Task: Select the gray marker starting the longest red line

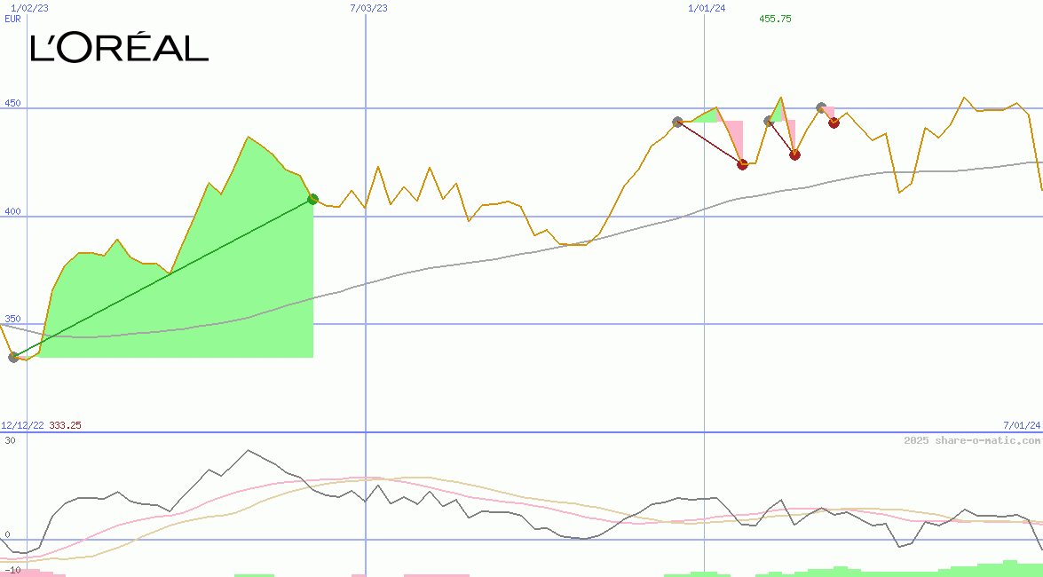Action: [677, 122]
